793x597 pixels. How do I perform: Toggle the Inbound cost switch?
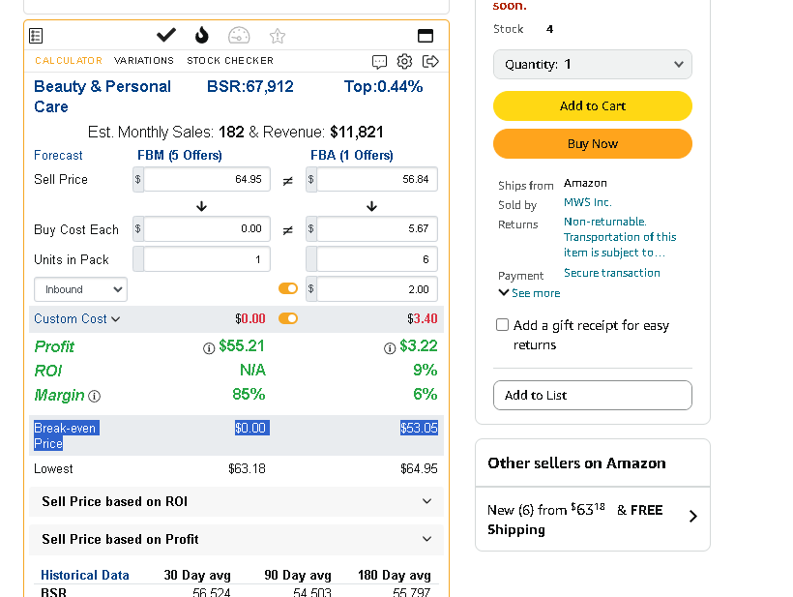(x=288, y=288)
